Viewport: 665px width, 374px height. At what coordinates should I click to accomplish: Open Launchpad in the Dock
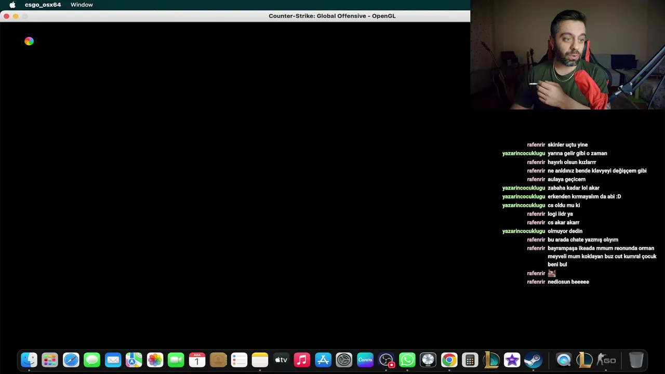50,360
